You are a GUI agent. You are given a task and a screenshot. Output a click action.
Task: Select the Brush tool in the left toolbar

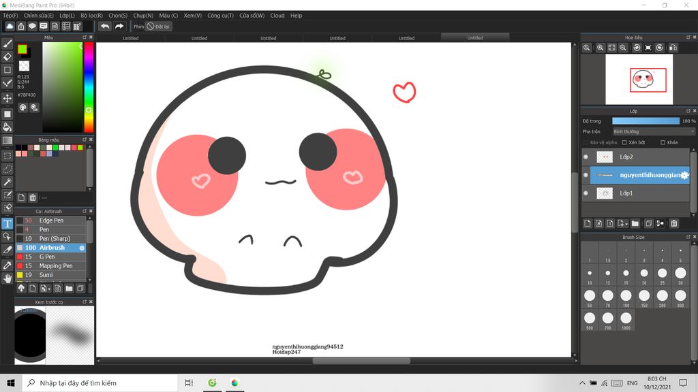tap(7, 43)
